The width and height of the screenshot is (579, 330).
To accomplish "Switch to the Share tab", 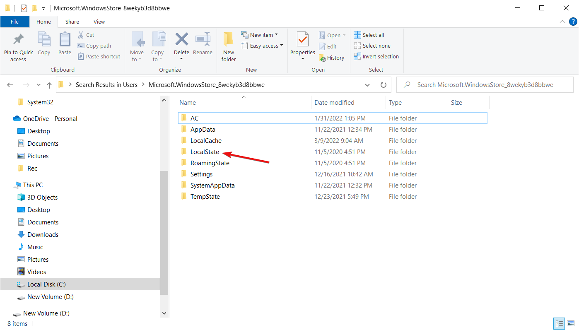I will click(72, 22).
